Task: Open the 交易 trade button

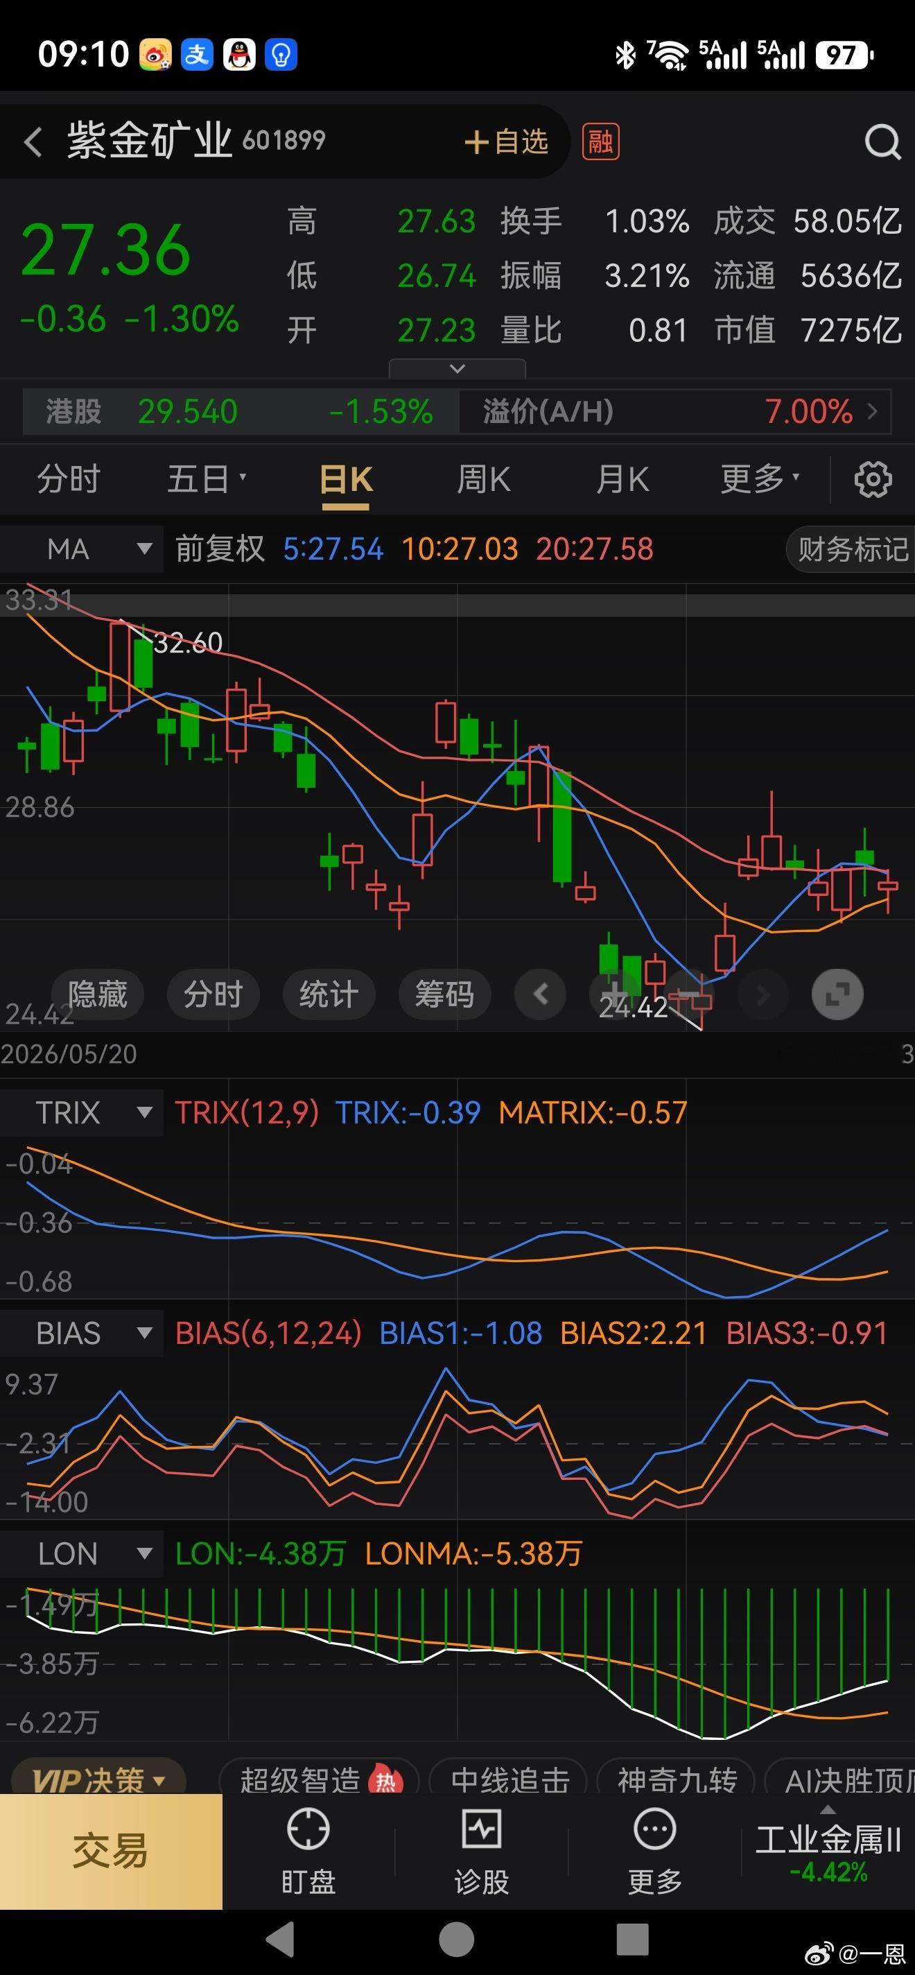Action: (x=111, y=1852)
